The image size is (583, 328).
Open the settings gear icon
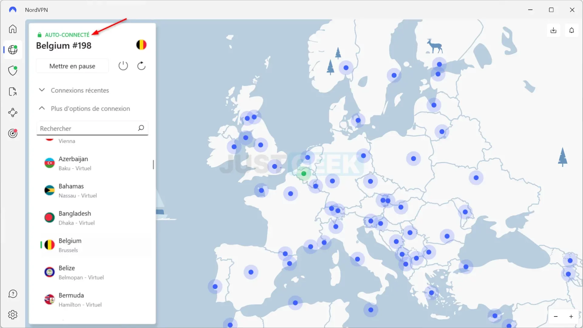(13, 315)
